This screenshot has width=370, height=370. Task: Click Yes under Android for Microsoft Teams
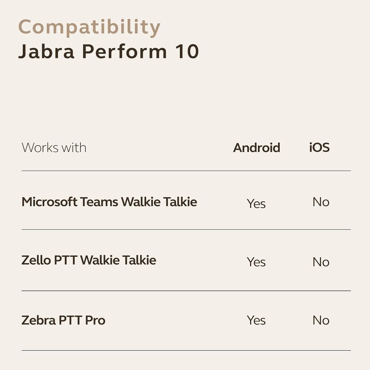coord(256,203)
